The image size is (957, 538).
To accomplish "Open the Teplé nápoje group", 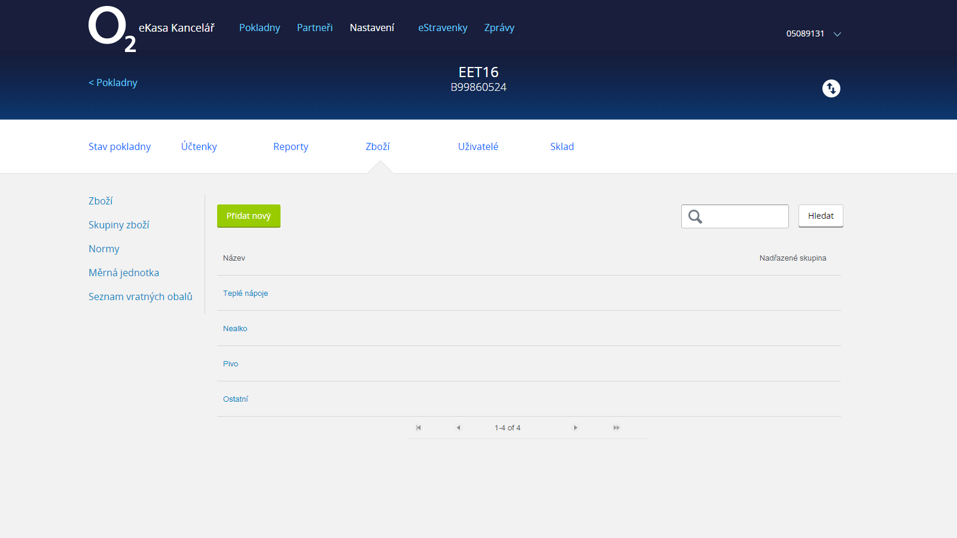I will [245, 293].
